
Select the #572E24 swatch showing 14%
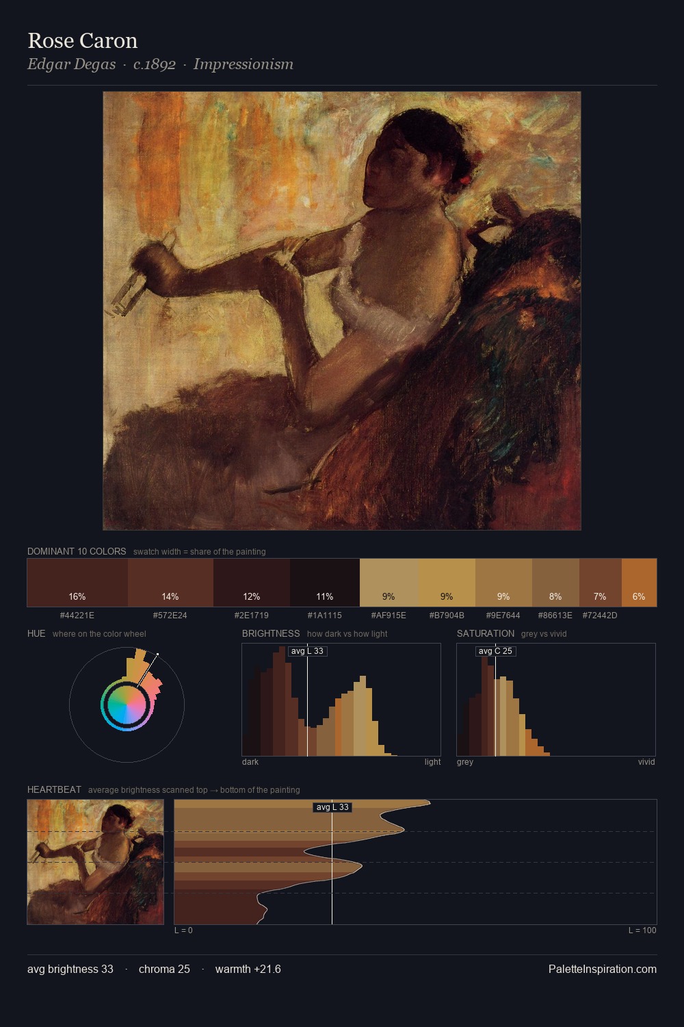pos(170,583)
